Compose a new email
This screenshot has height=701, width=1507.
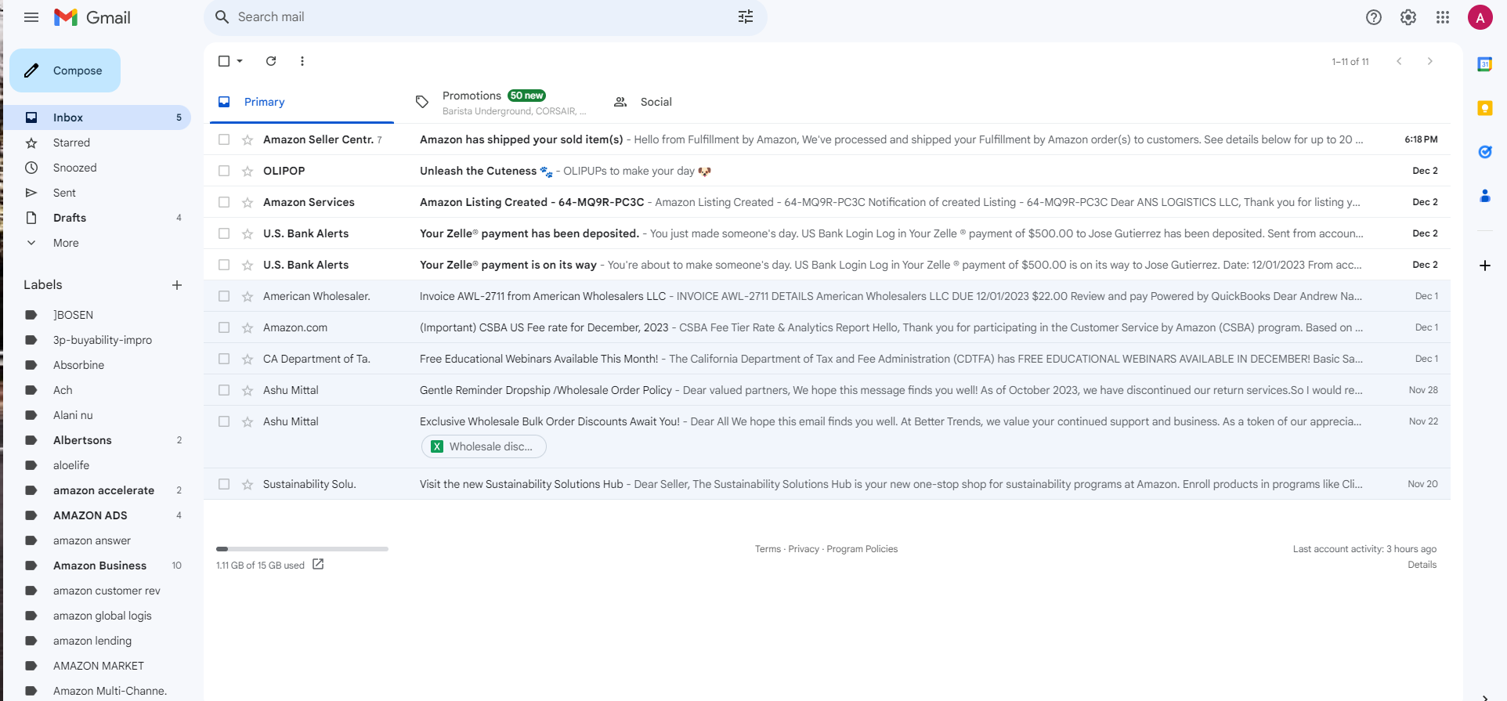(x=65, y=70)
